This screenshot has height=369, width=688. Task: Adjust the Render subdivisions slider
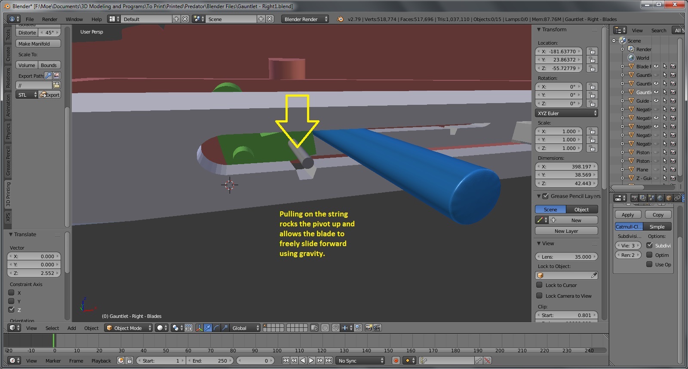coord(628,255)
